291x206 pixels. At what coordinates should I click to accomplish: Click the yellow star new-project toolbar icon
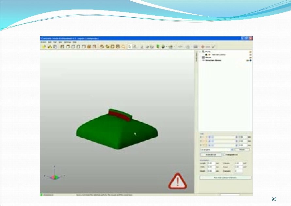point(44,47)
